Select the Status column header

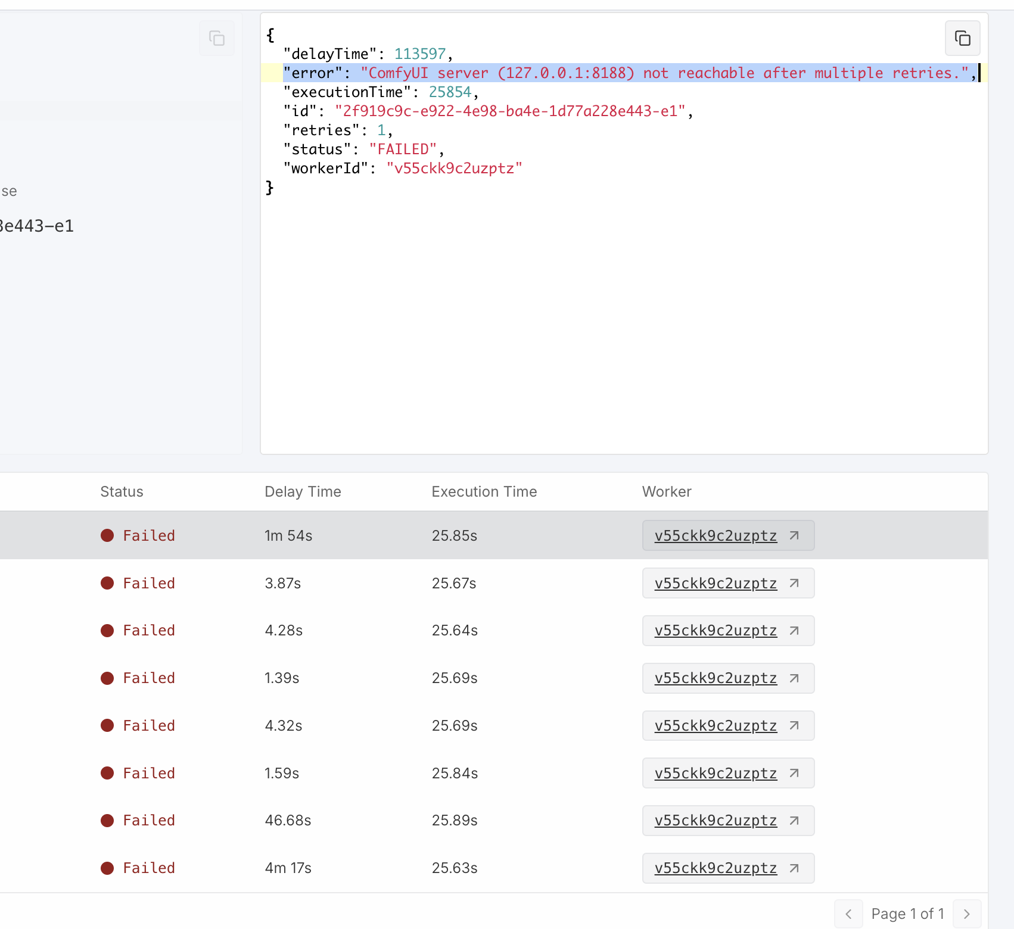(121, 491)
